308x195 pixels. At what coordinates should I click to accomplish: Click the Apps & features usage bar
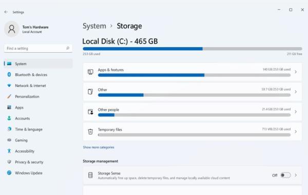(194, 75)
